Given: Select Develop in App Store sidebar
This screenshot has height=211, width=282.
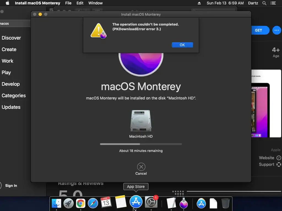Looking at the screenshot, I should [11, 84].
